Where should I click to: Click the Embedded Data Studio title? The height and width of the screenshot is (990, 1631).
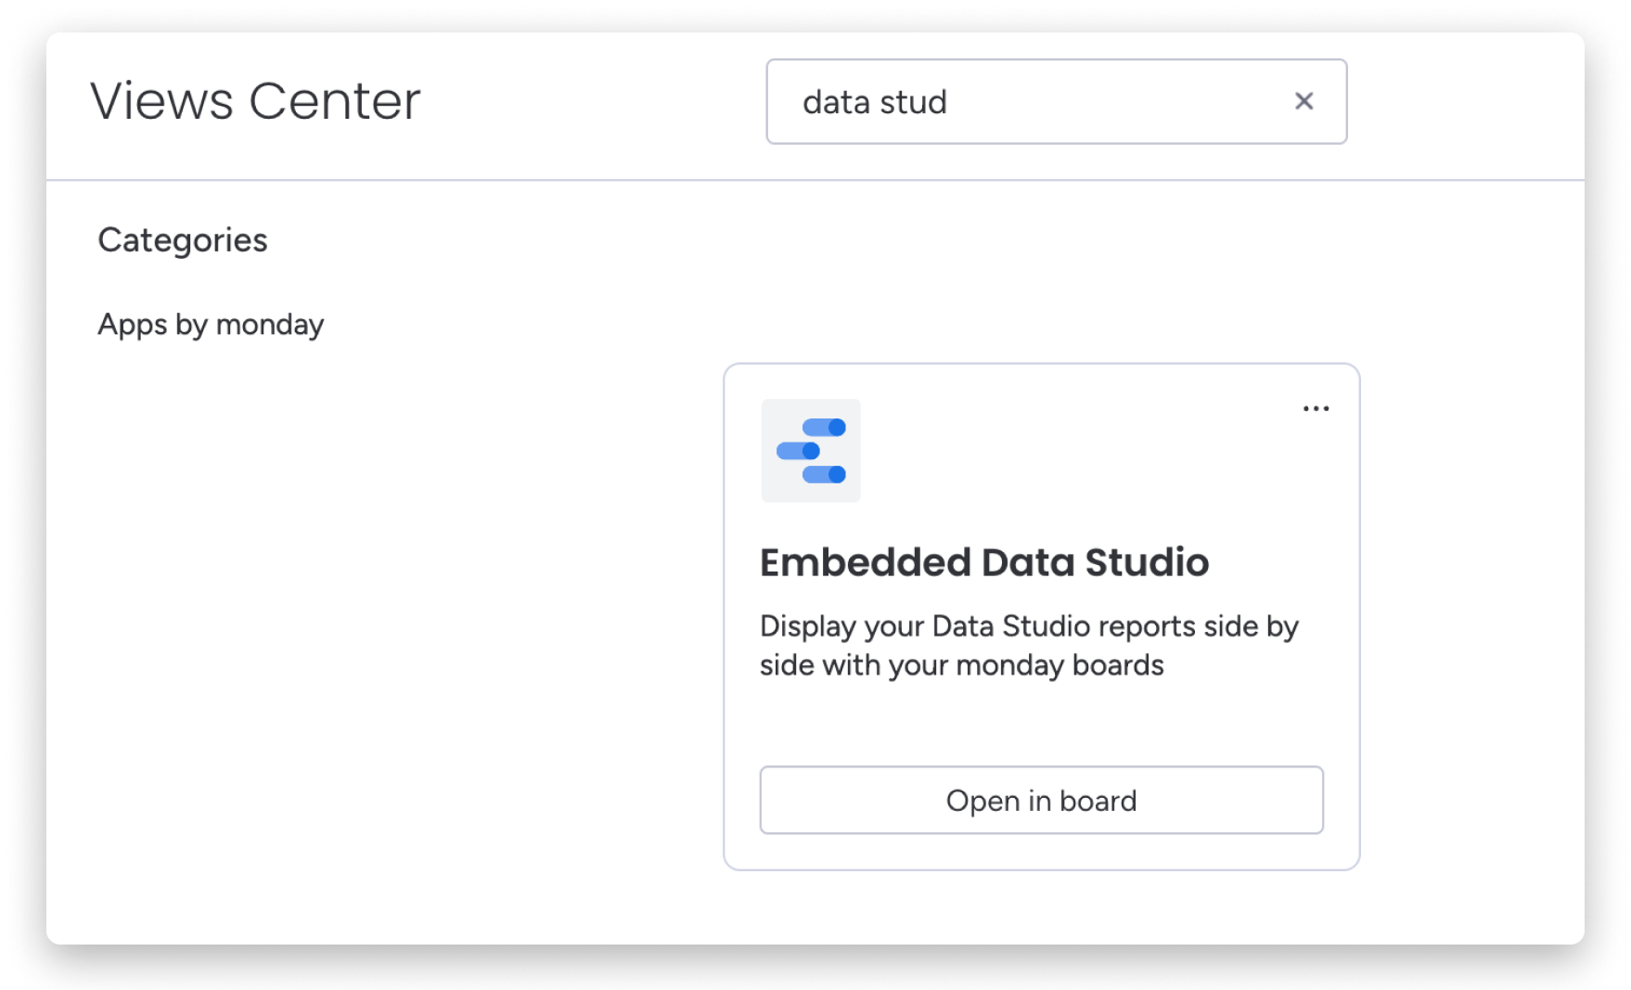984,562
